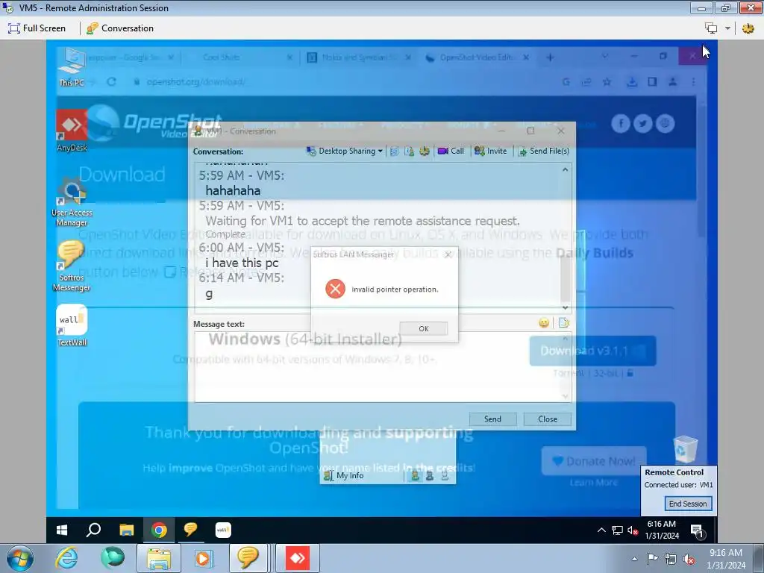Click Softros Messenger on remote taskbar
The width and height of the screenshot is (764, 573).
pyautogui.click(x=190, y=530)
